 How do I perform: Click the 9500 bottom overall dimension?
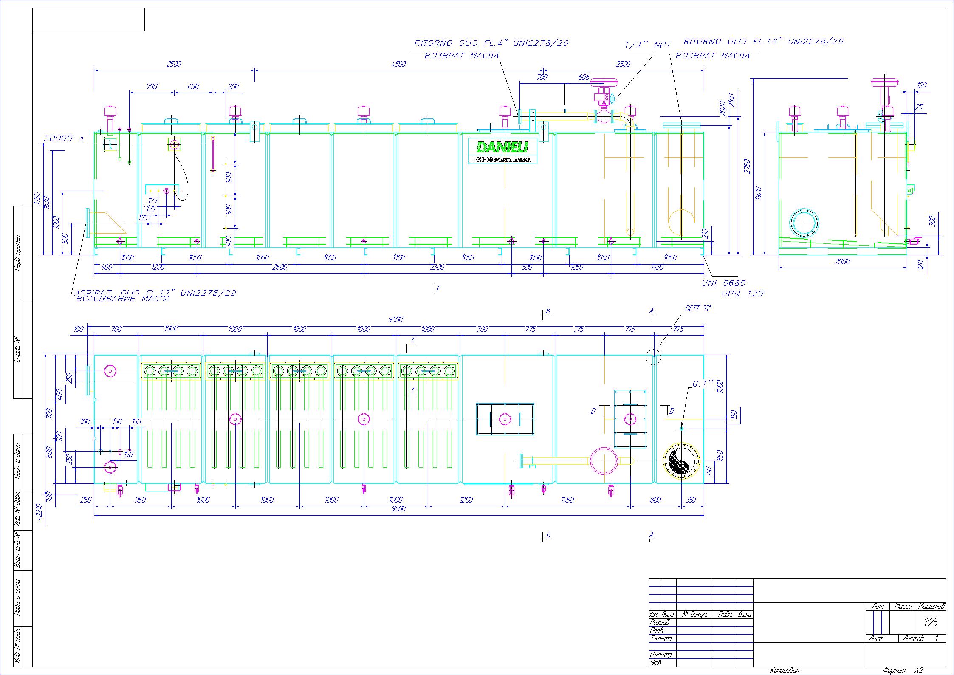click(x=399, y=509)
